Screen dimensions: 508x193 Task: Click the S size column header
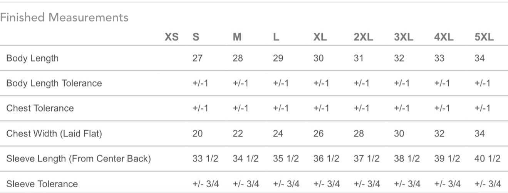(196, 37)
